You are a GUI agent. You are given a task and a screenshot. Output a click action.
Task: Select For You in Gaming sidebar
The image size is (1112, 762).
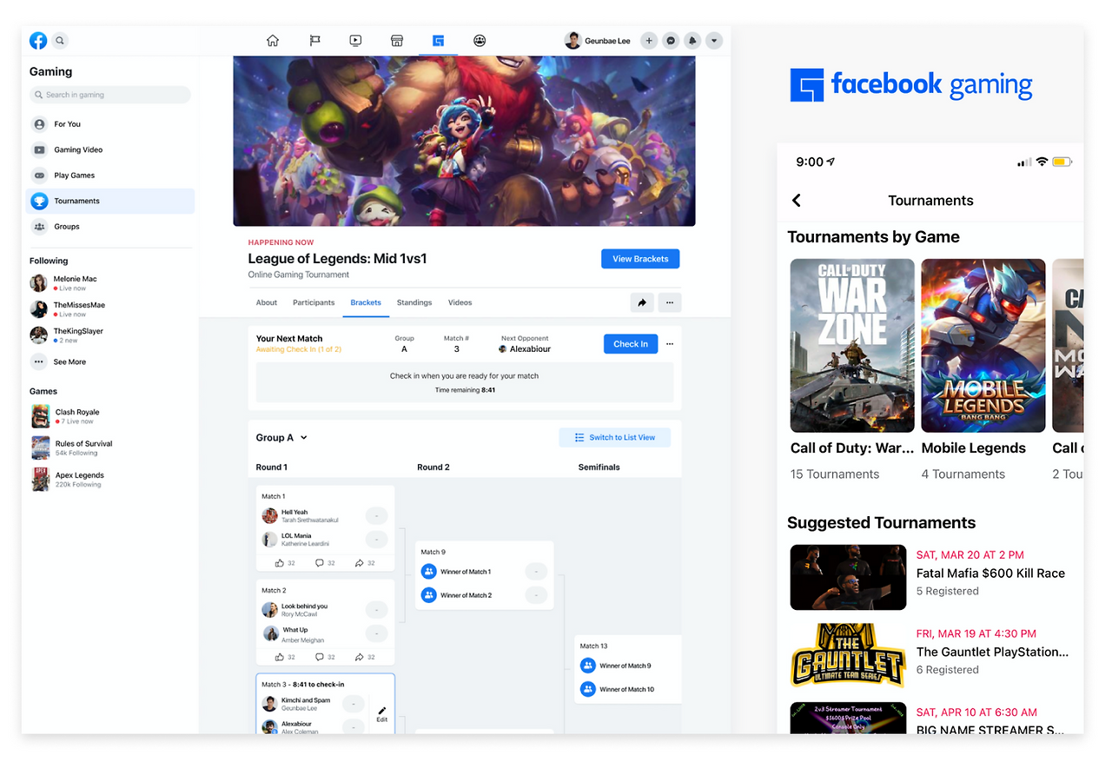[x=110, y=124]
